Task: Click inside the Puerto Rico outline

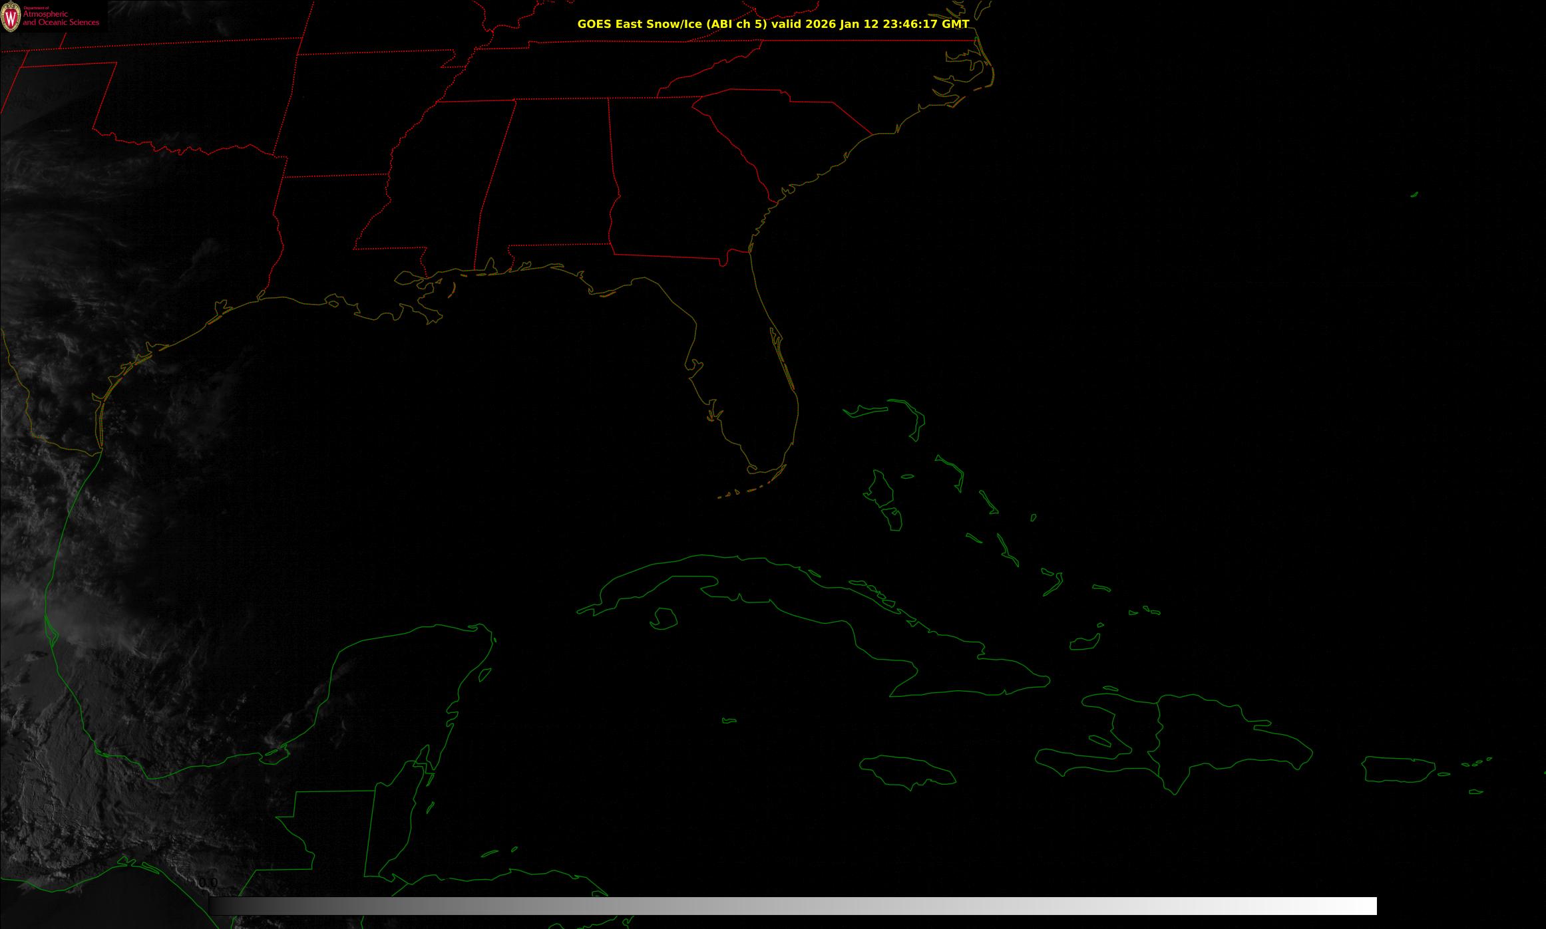Action: coord(1397,769)
